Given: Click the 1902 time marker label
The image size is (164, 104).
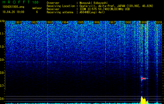Looking at the screenshot, I should tap(34, 22).
